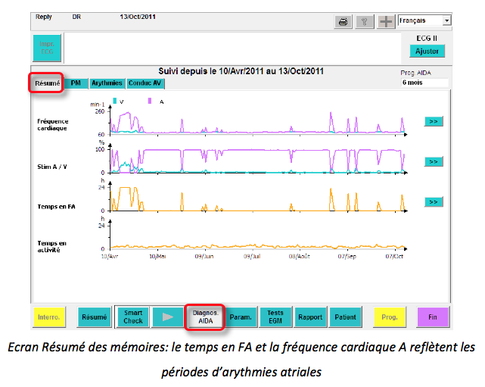This screenshot has width=485, height=387.
Task: Click the help question mark icon
Action: tap(365, 21)
